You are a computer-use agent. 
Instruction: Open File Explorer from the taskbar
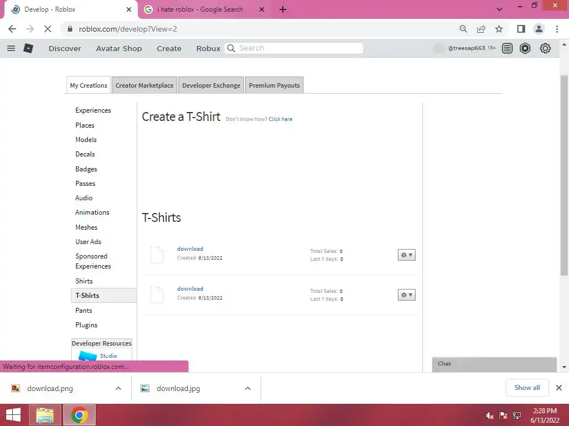[44, 415]
